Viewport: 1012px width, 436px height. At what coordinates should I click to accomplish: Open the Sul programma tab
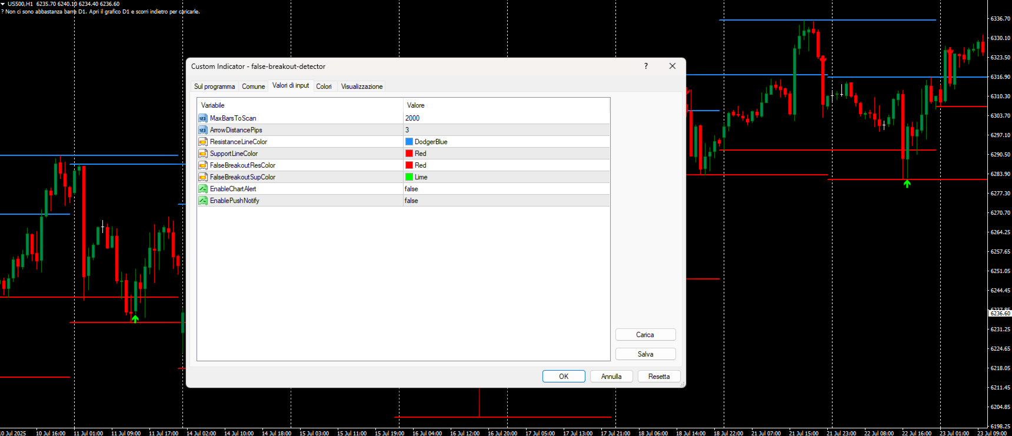click(214, 86)
